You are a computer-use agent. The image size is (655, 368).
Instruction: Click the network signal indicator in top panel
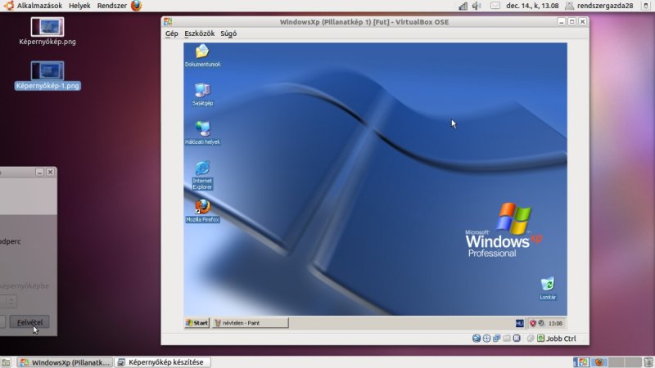click(x=463, y=6)
